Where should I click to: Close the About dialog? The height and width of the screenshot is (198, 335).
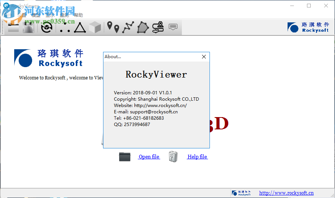204,57
